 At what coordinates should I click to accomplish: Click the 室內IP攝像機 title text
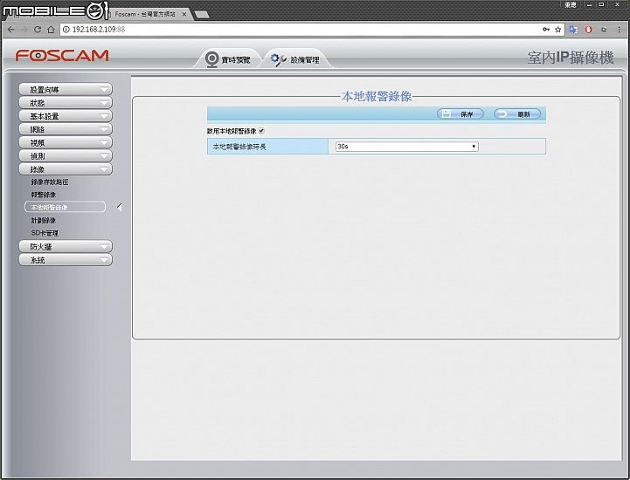tap(571, 58)
